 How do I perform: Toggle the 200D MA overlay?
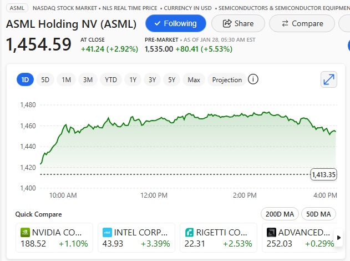point(280,214)
